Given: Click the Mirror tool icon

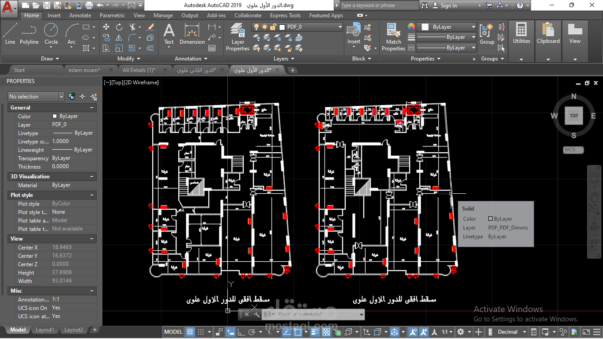Looking at the screenshot, I should 119,38.
